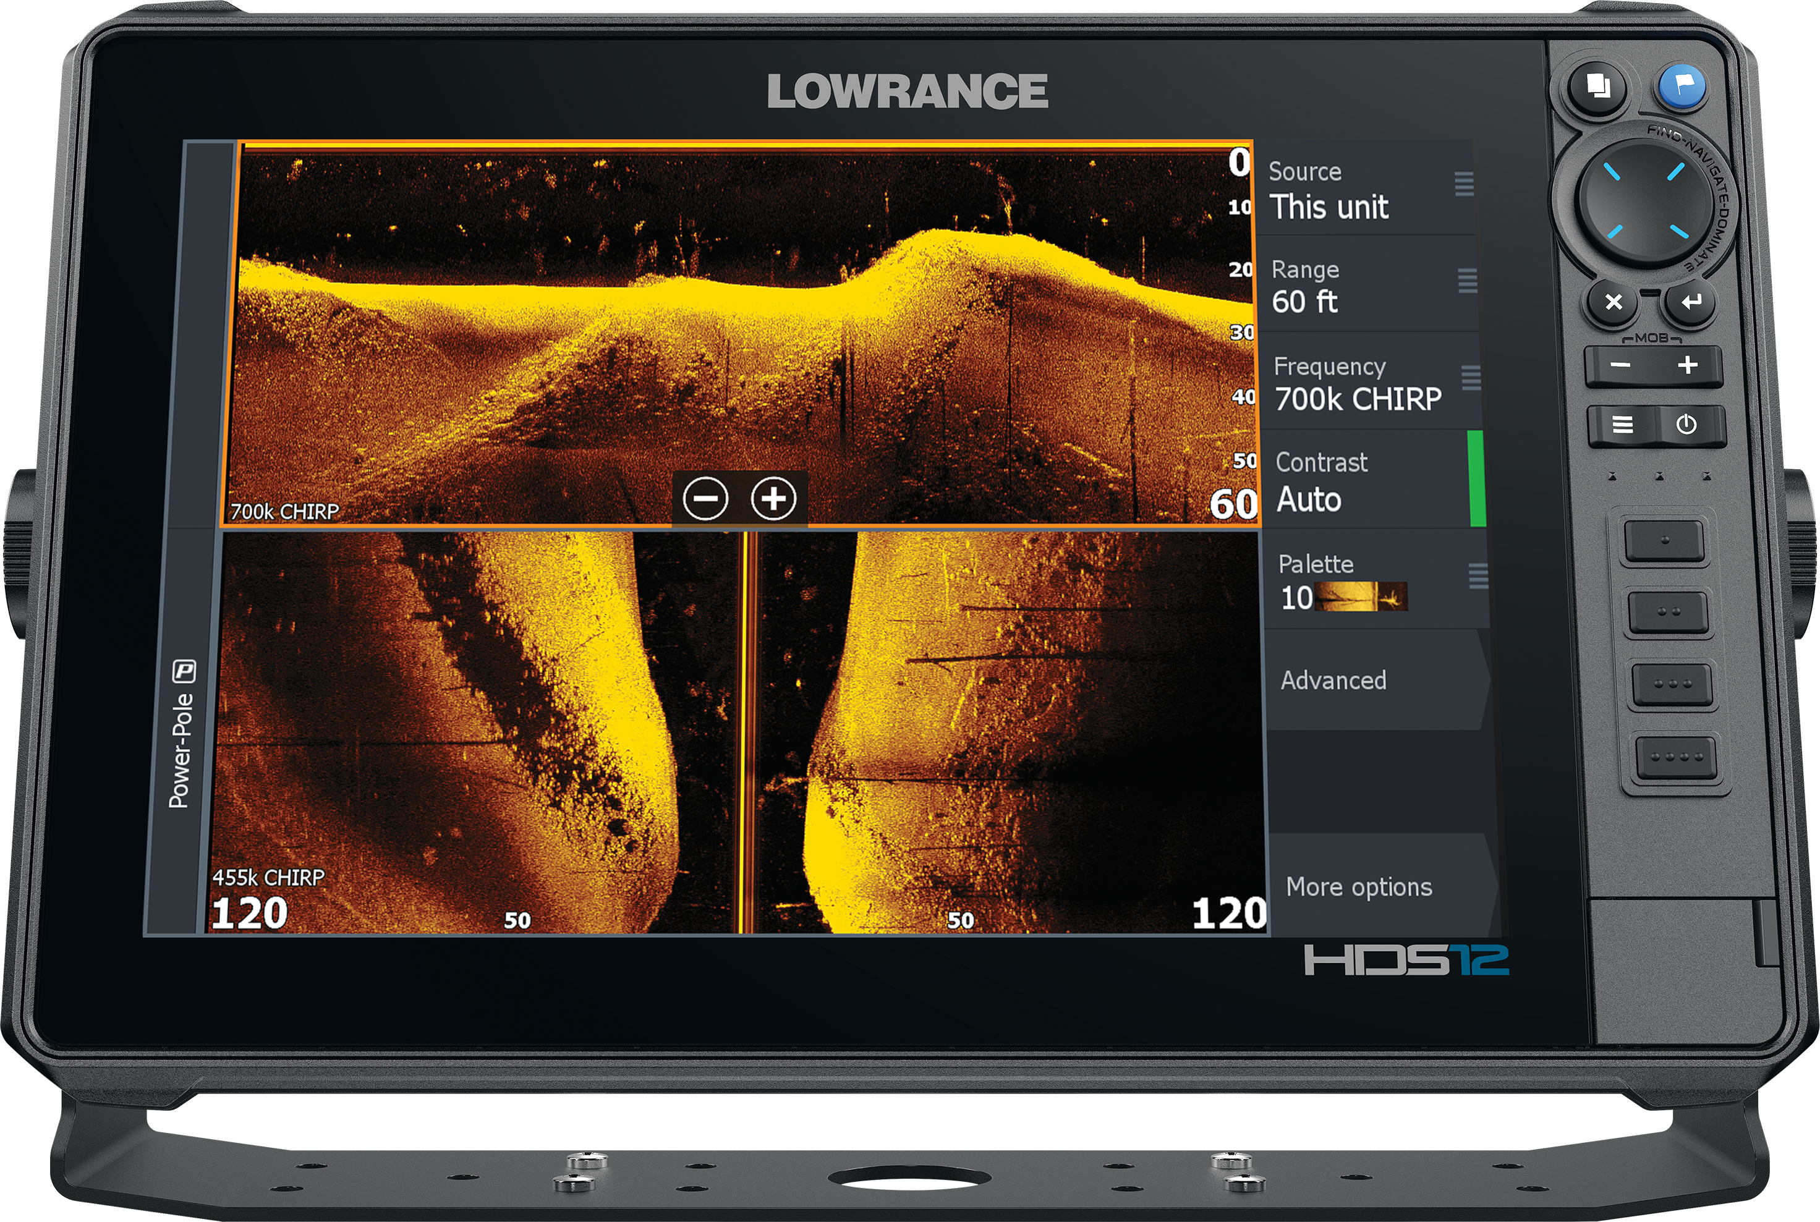This screenshot has width=1820, height=1222.
Task: Click the depth scale value 0 at top
Action: pos(1240,162)
